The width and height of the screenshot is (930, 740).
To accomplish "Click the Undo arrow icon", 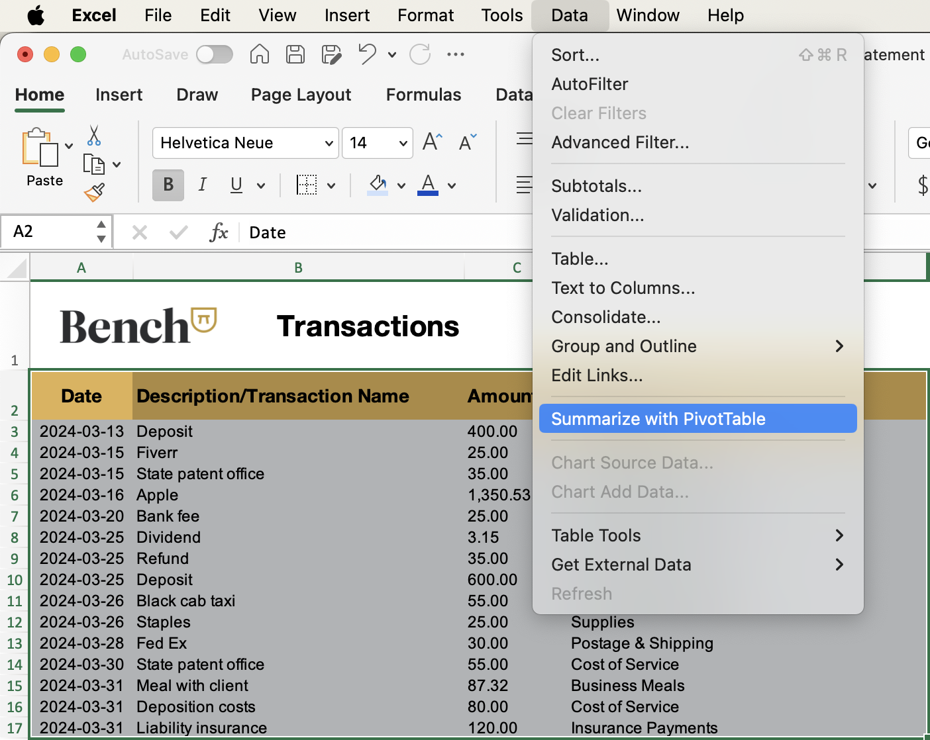I will pyautogui.click(x=367, y=54).
